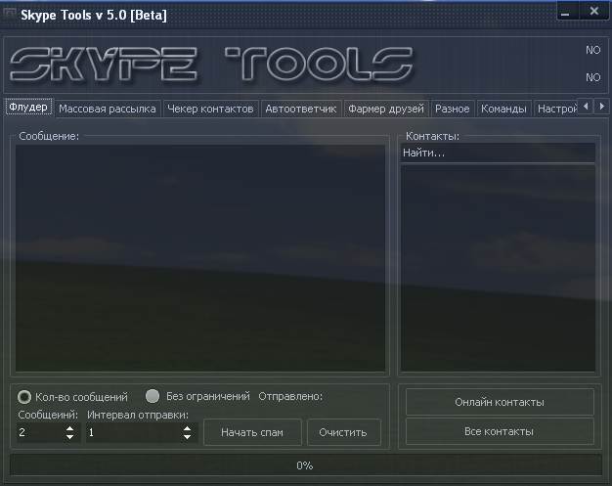This screenshot has width=612, height=486.
Task: Load contacts with Онлайн контакты button
Action: tap(500, 402)
